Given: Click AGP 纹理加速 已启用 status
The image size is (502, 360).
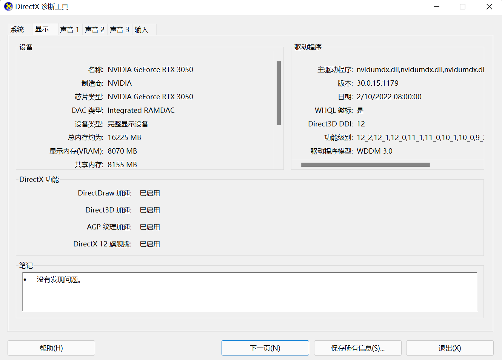Looking at the screenshot, I should (150, 227).
